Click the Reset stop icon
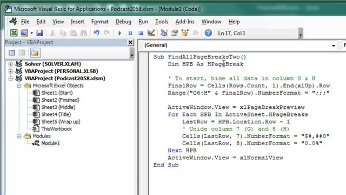 pyautogui.click(x=141, y=33)
